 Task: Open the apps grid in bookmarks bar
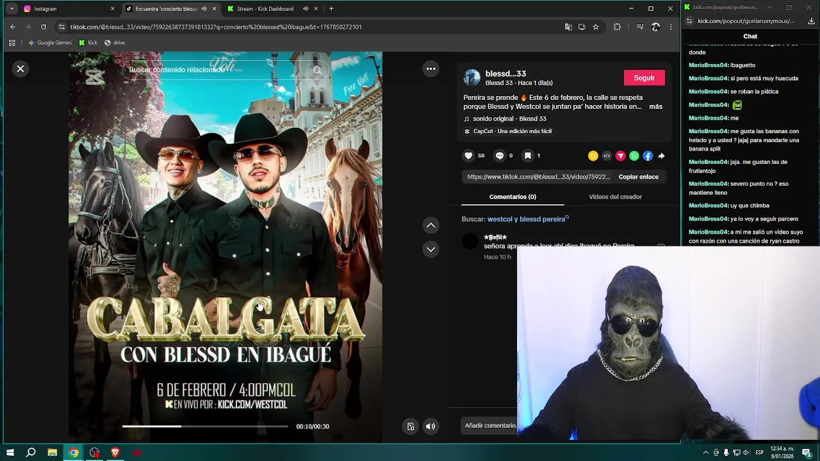[12, 43]
